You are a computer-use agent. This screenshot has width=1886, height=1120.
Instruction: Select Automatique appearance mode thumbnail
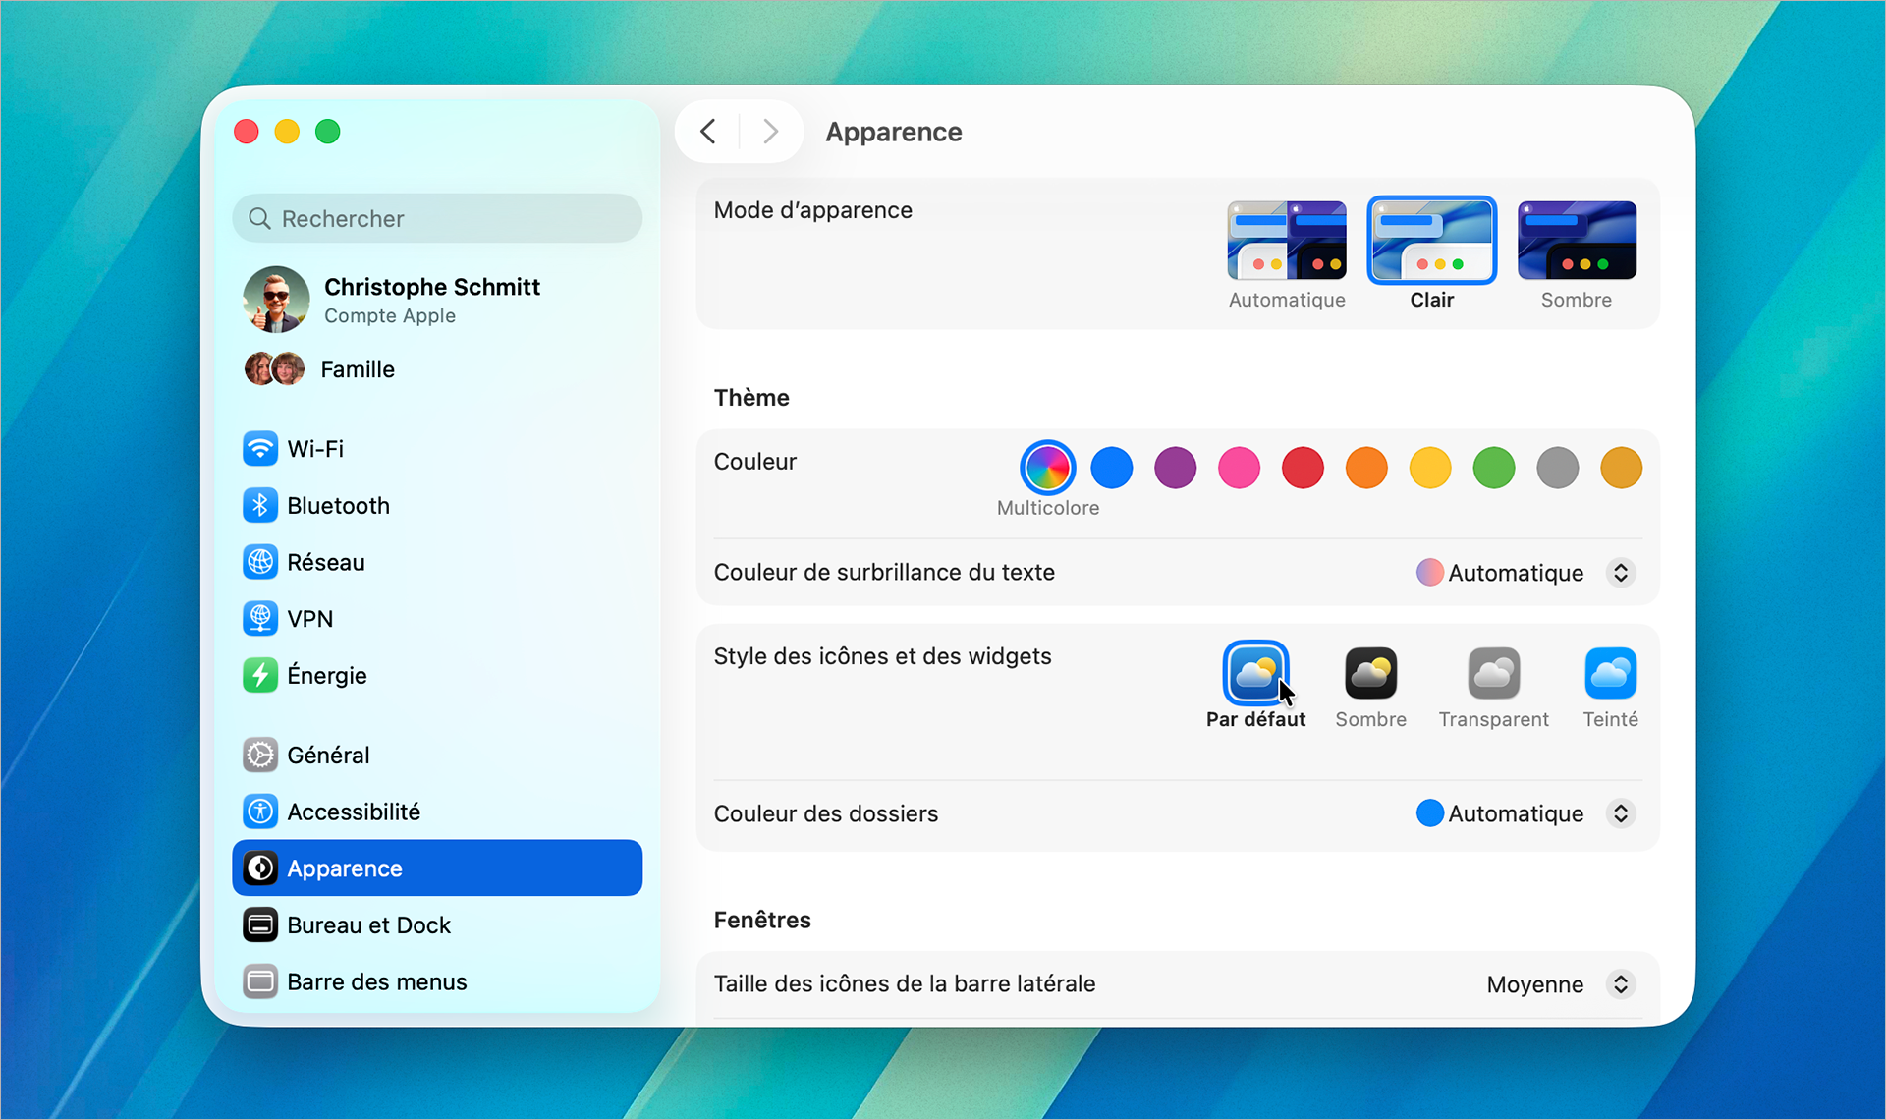tap(1287, 242)
